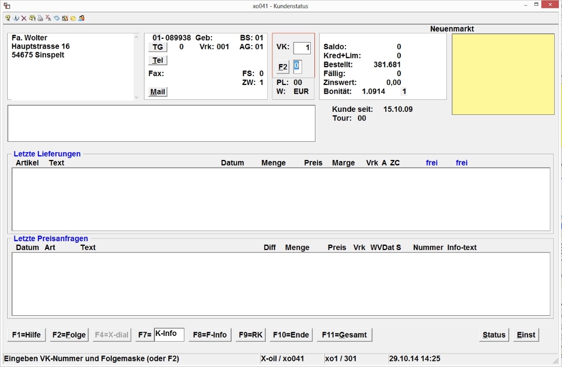Click the blue info toolbar icon

(x=16, y=18)
